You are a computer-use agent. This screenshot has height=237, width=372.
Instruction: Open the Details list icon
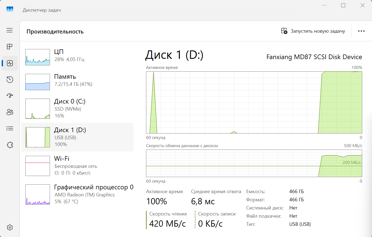(10, 128)
